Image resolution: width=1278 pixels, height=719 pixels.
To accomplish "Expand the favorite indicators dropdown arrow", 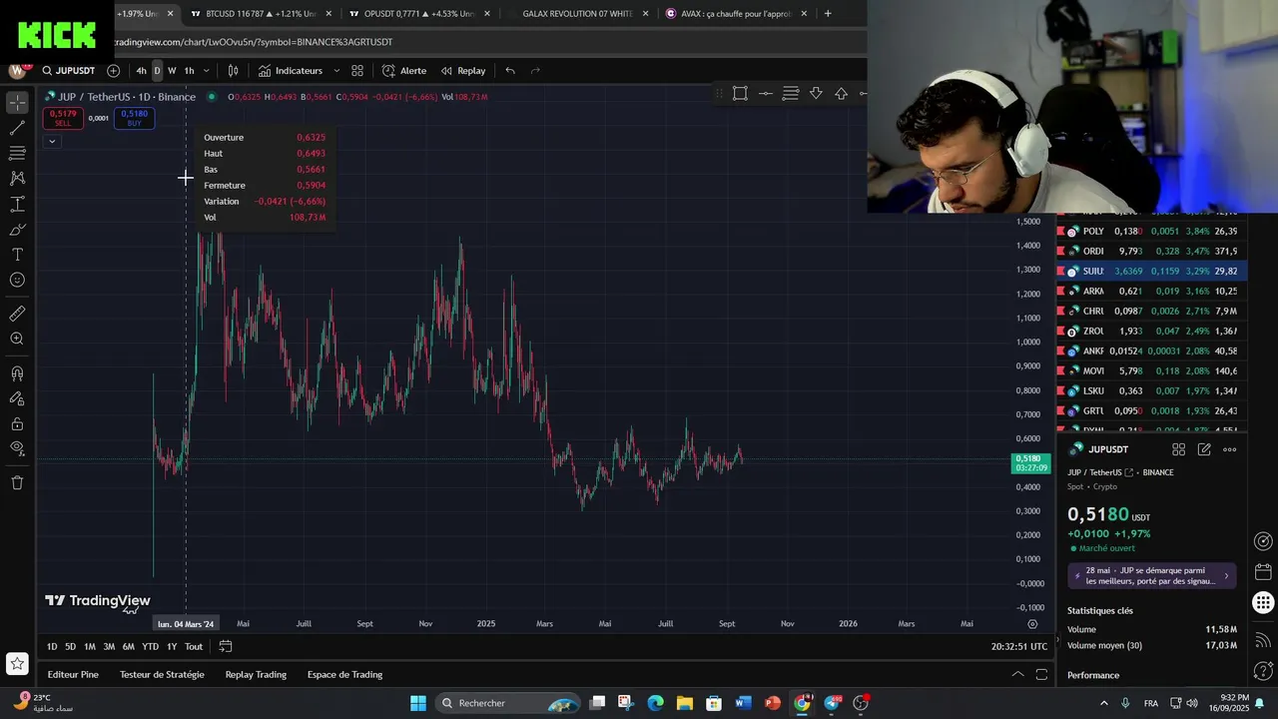I will (336, 71).
